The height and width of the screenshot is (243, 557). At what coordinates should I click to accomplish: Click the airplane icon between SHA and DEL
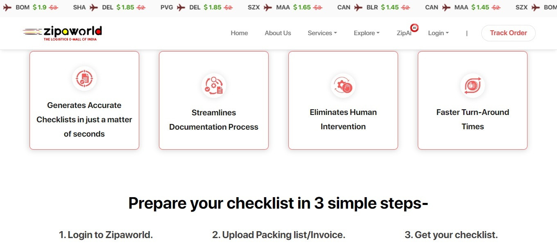(94, 7)
